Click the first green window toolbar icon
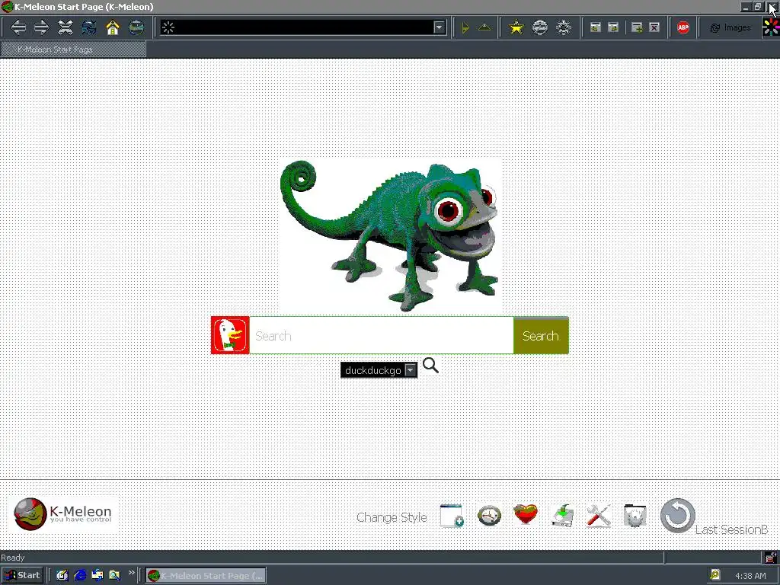This screenshot has width=780, height=585. 595,28
